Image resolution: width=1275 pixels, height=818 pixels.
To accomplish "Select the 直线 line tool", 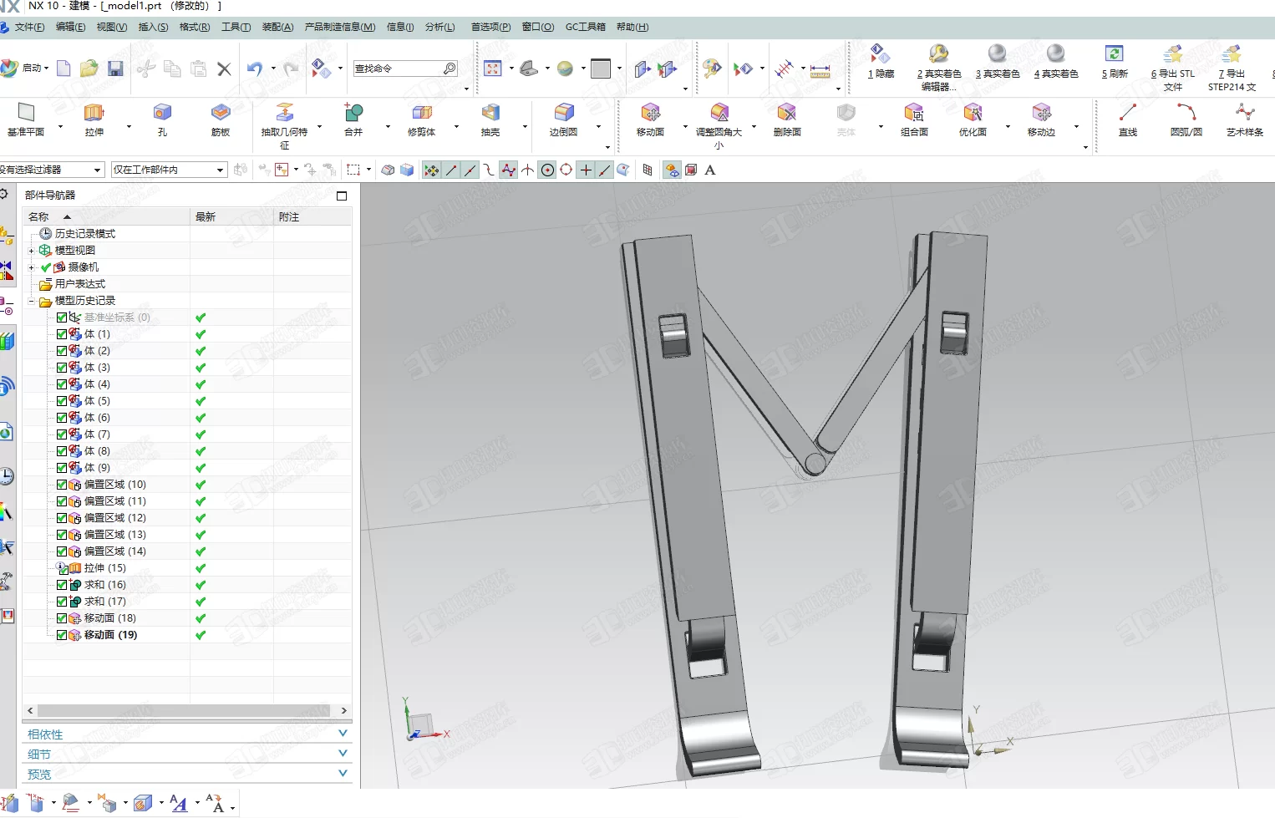I will 1128,119.
